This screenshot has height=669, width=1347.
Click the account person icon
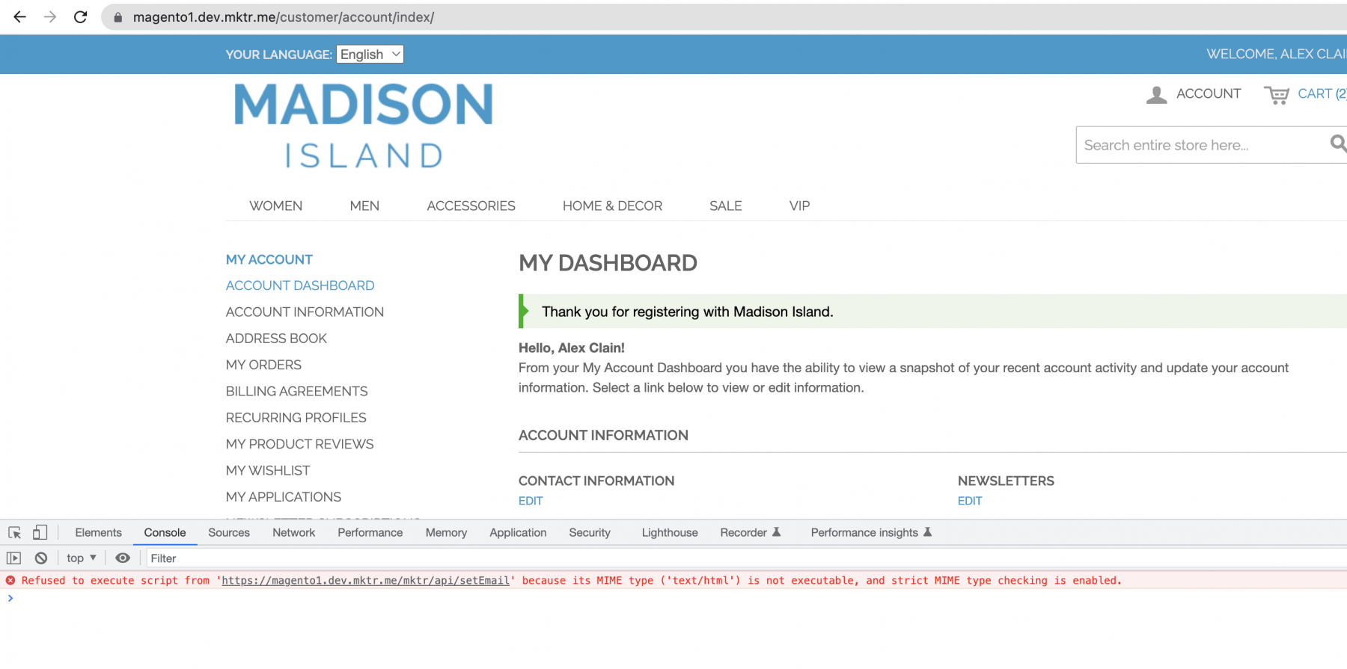point(1156,95)
